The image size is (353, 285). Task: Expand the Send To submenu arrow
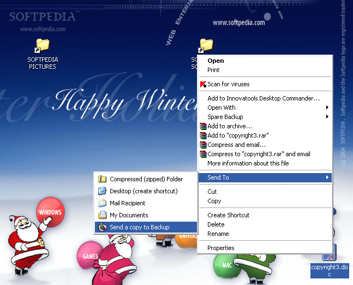[327, 177]
